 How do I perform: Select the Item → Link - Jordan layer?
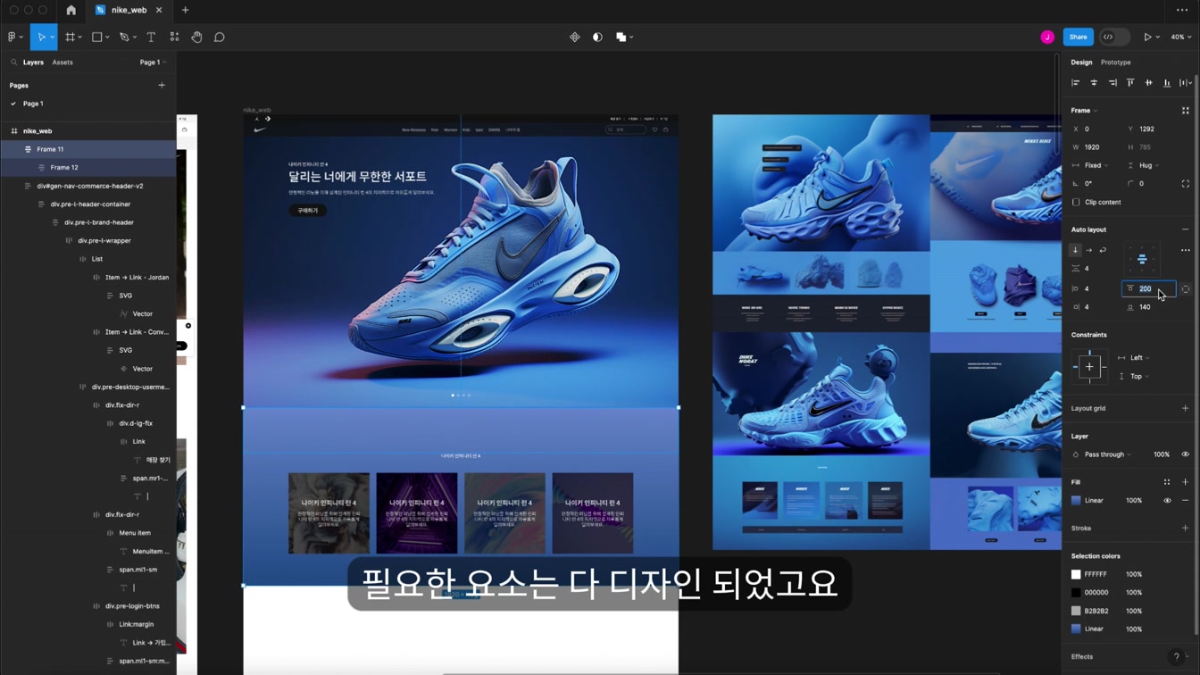tap(137, 277)
